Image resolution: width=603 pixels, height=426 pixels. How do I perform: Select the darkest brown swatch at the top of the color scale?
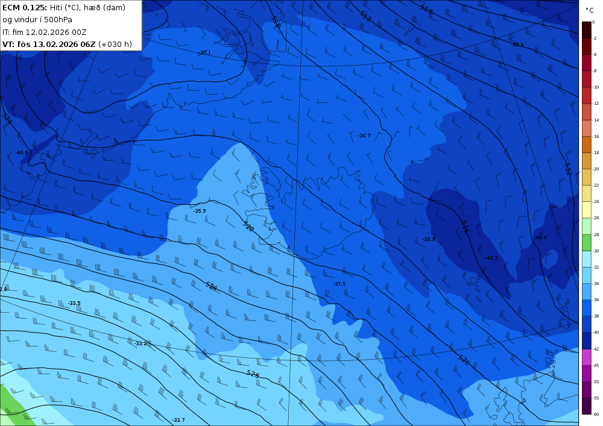[587, 30]
